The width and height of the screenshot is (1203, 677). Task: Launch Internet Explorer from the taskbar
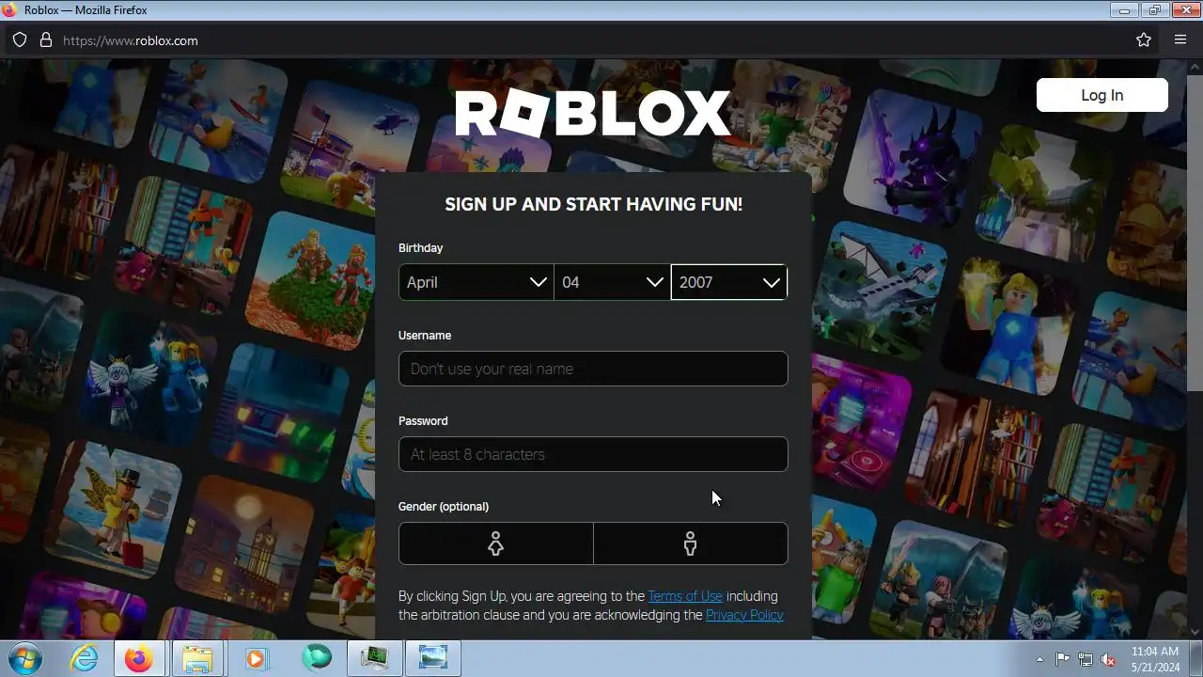(84, 658)
